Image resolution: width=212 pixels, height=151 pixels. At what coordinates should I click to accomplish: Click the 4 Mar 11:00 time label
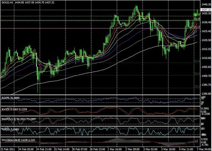pyautogui.click(x=187, y=149)
